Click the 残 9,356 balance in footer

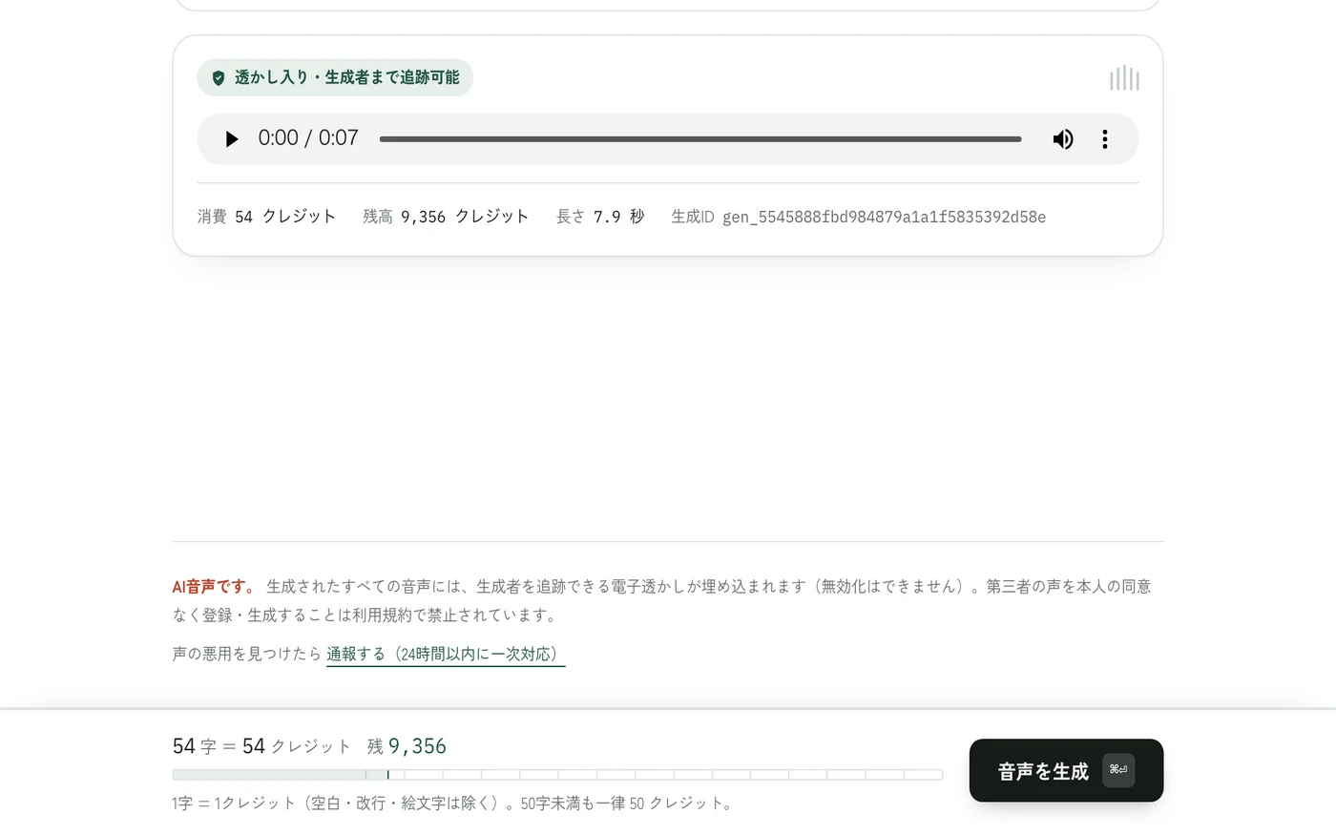click(x=407, y=746)
